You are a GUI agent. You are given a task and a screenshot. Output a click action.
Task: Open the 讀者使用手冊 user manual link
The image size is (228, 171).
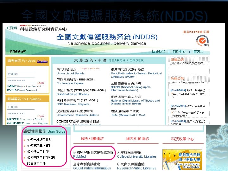pos(36,163)
